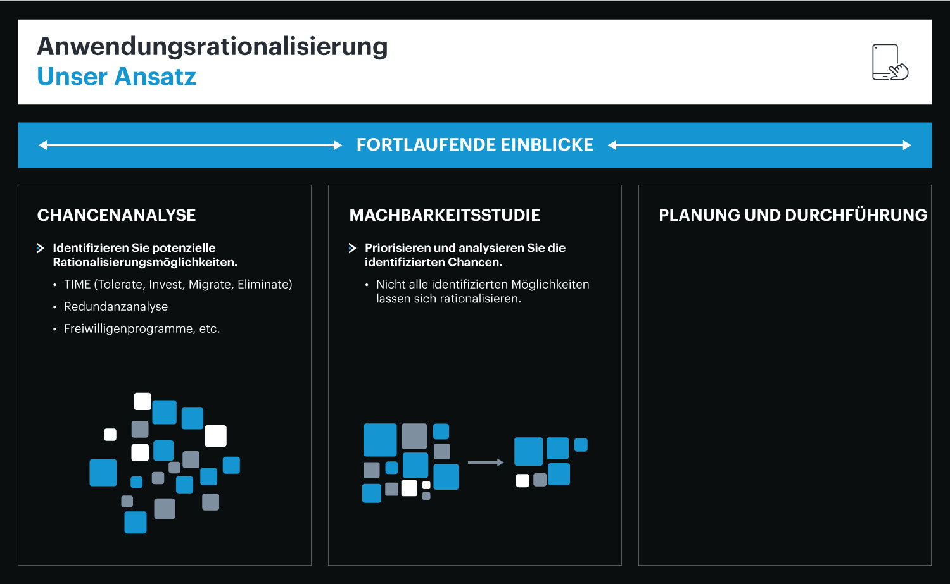
Task: Click the chevron bullet under CHANCENANALYSE
Action: click(x=41, y=248)
